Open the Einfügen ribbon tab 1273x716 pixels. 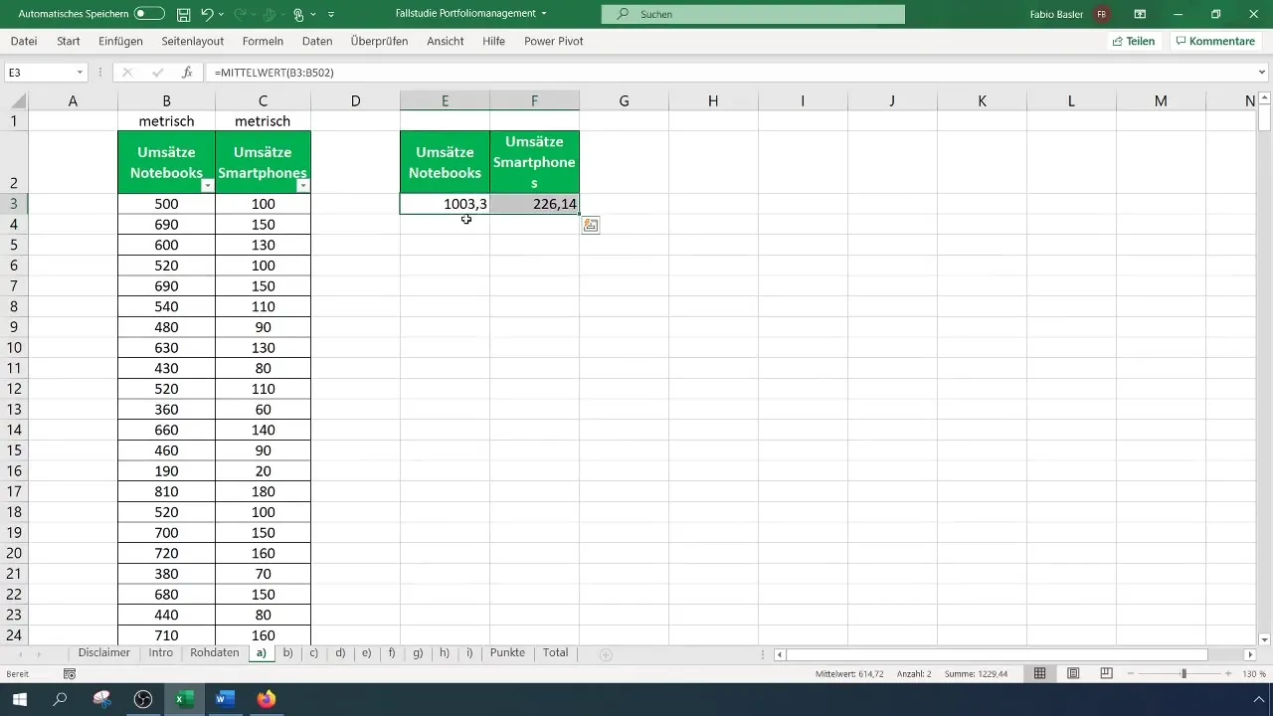click(120, 42)
